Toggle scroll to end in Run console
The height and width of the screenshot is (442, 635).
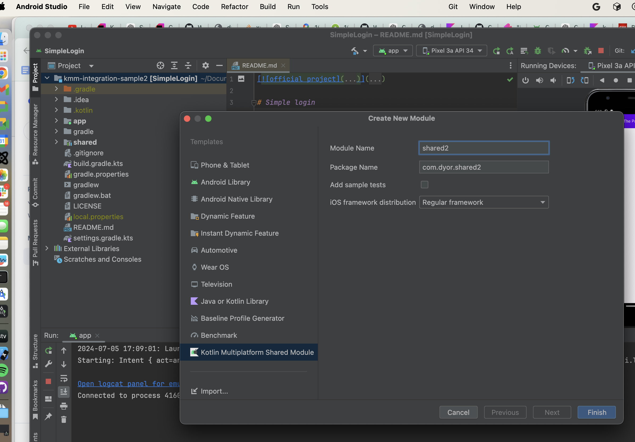(x=63, y=392)
